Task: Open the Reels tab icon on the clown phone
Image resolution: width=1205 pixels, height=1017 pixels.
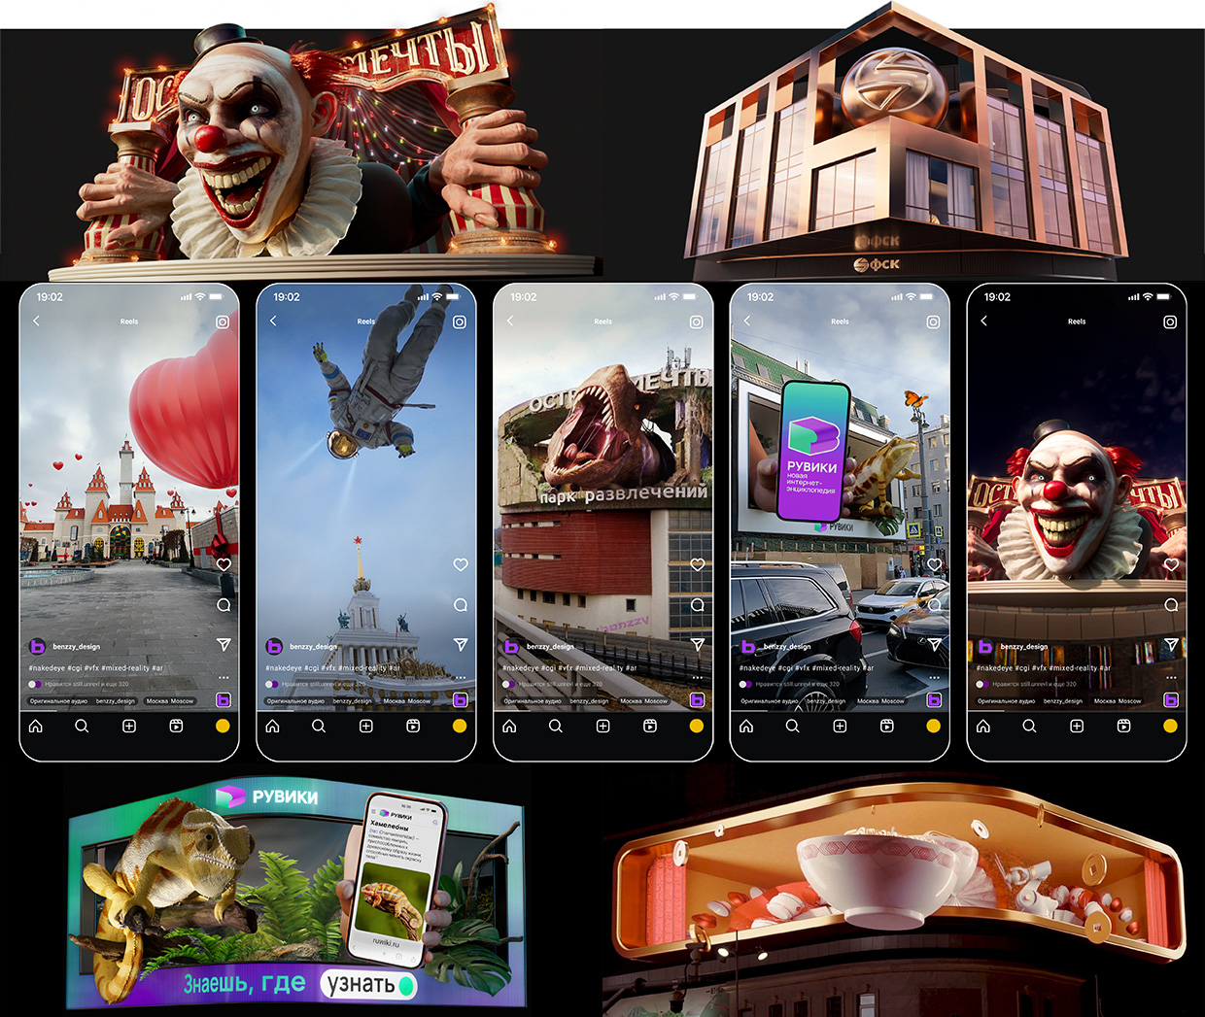Action: click(x=1123, y=726)
